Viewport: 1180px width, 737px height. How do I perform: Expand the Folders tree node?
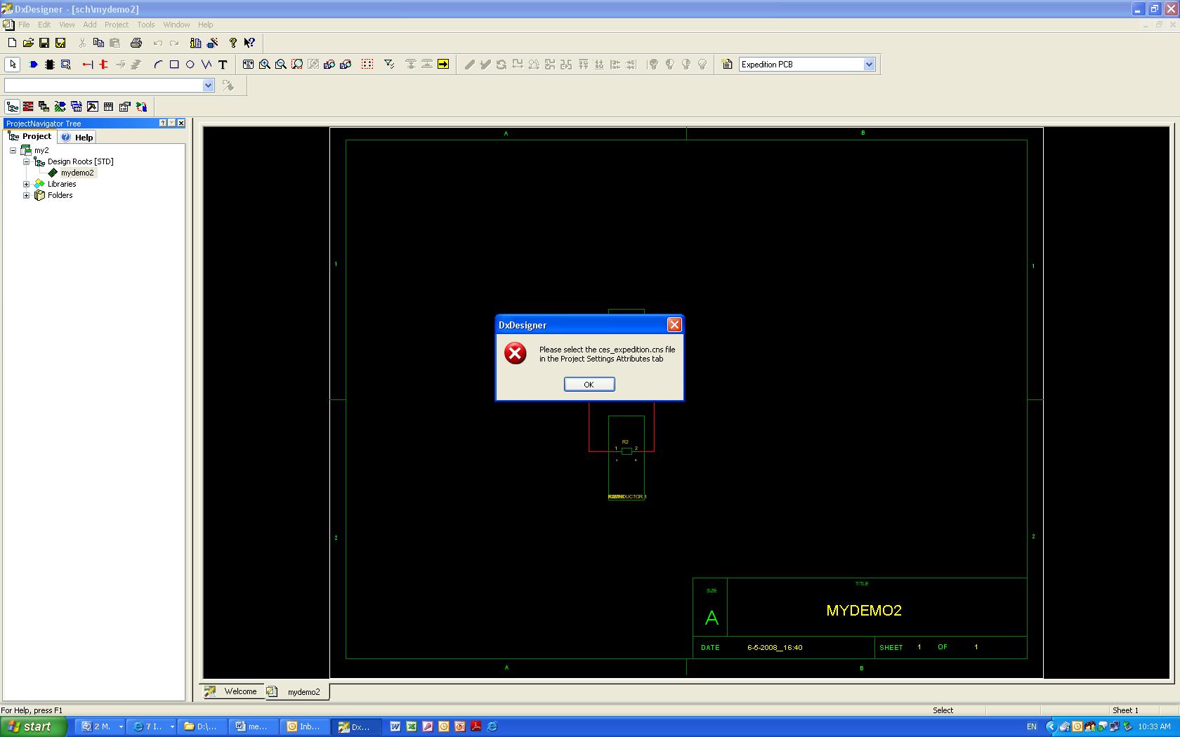[27, 195]
